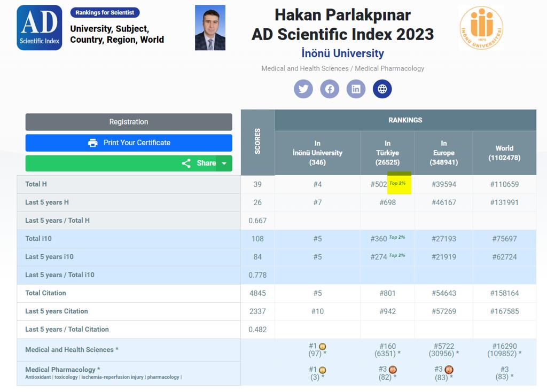This screenshot has height=392, width=547.
Task: Select the Hakan Parlakpınar title heading
Action: pos(342,15)
